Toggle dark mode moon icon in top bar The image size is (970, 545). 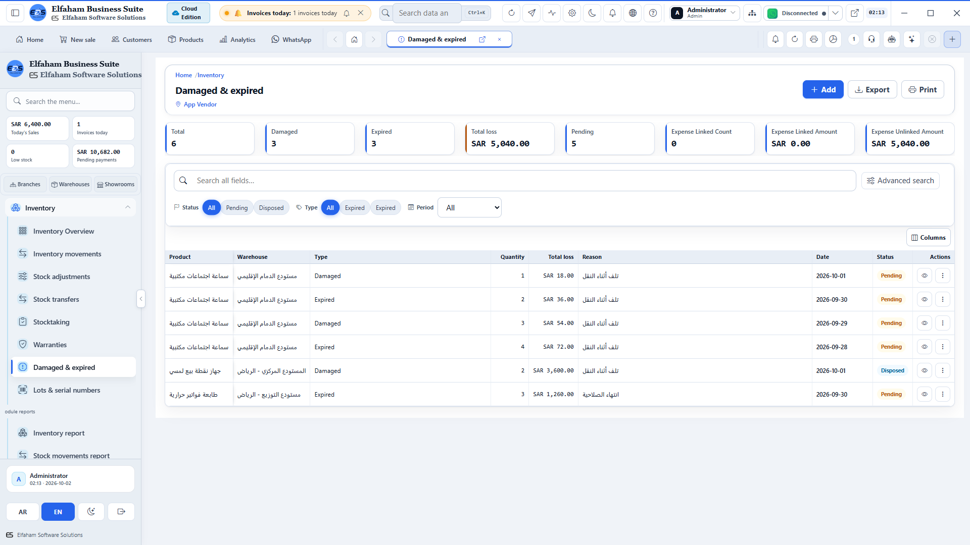[x=592, y=13]
